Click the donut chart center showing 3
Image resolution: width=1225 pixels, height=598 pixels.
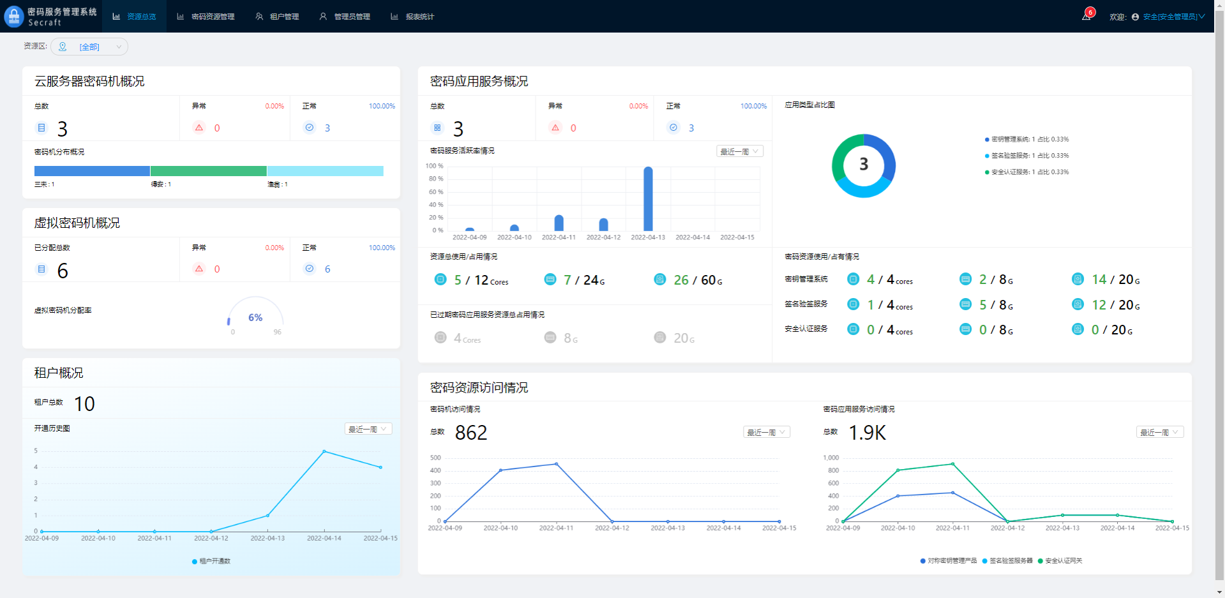864,165
